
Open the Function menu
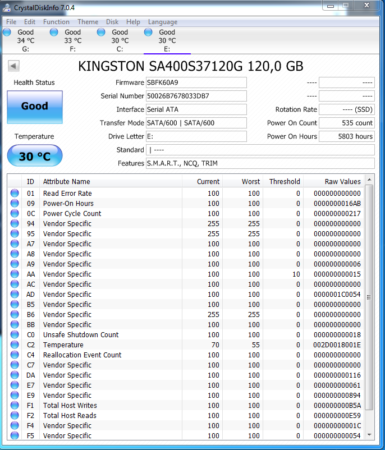[56, 22]
